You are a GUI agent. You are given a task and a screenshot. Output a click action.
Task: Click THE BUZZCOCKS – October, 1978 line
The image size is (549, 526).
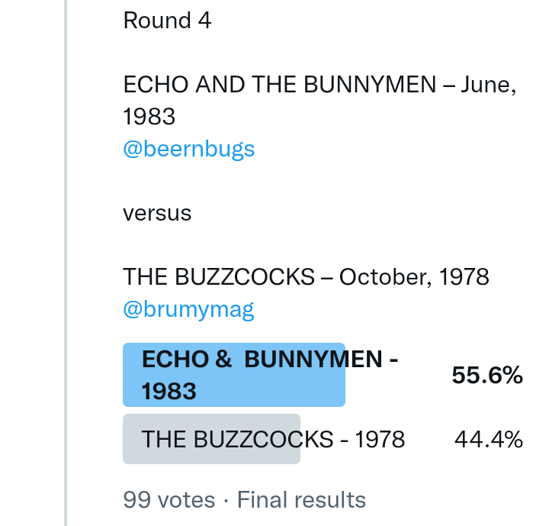click(306, 277)
